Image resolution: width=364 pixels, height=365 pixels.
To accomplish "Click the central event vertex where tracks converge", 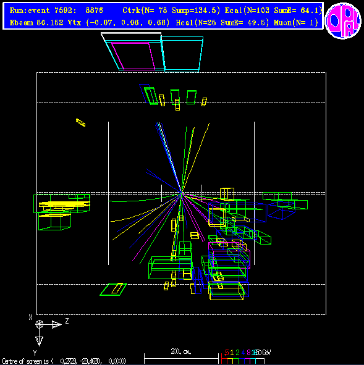I will point(181,193).
